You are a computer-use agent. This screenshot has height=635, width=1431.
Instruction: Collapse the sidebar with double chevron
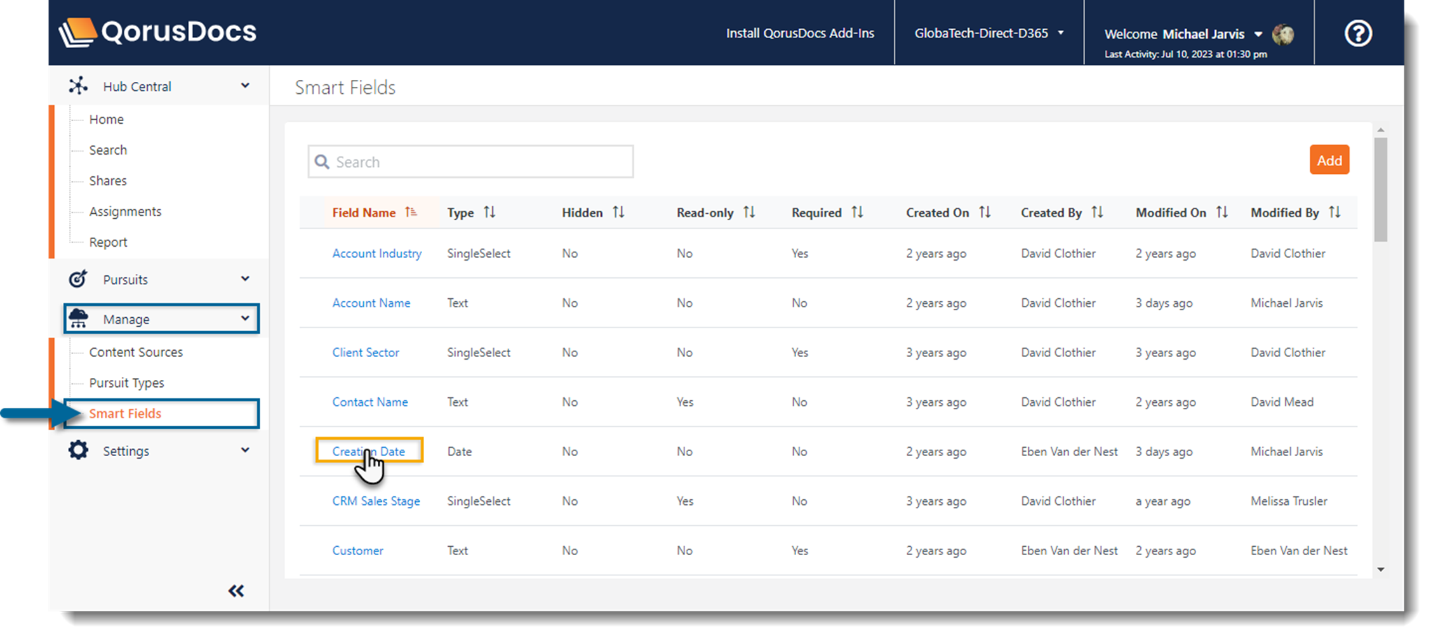(x=236, y=591)
